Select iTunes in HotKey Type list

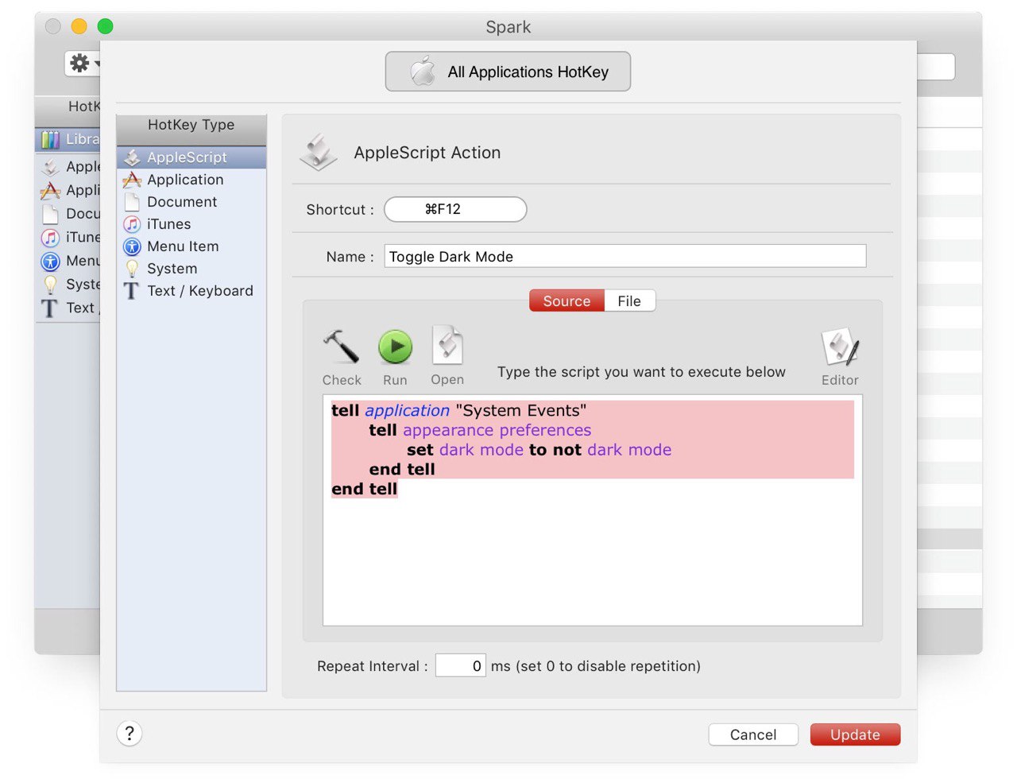point(191,224)
